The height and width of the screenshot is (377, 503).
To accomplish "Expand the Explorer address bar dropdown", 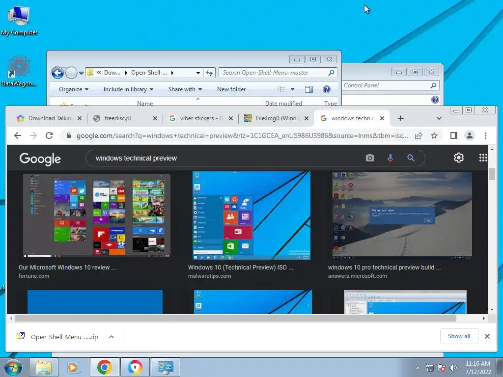I will pos(198,73).
